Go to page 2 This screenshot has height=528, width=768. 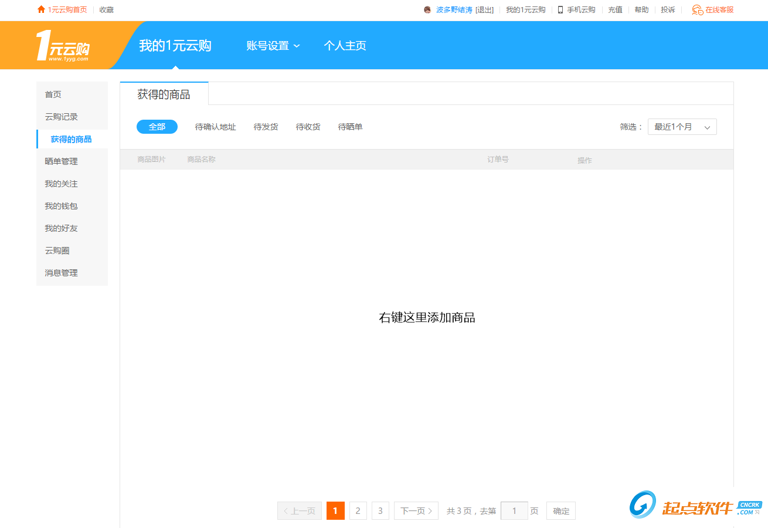pyautogui.click(x=358, y=511)
